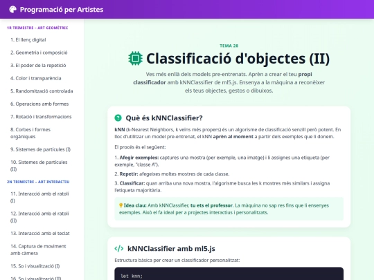The width and height of the screenshot is (374, 280).
Task: Click the kNNClassifier amb ml5.js heading
Action: pyautogui.click(x=171, y=249)
